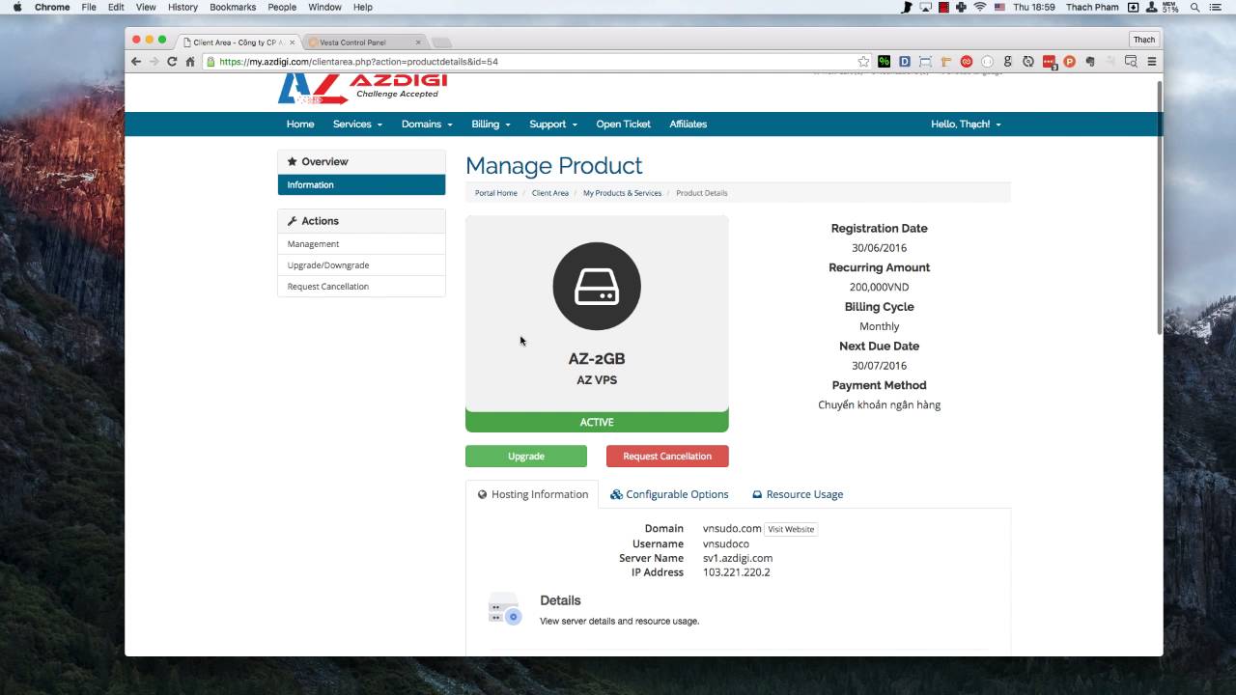Click the green Upgrade button
The width and height of the screenshot is (1236, 695).
[x=526, y=456]
